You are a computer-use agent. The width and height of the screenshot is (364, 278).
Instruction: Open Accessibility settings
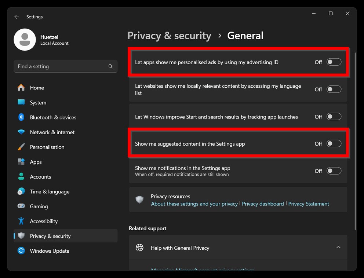(44, 221)
